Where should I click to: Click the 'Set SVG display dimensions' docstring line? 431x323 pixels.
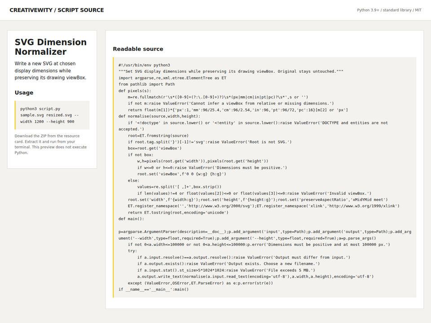(x=231, y=71)
